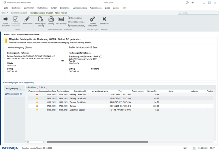Open the Stammdaten menu
The image size is (219, 151).
point(29,8)
